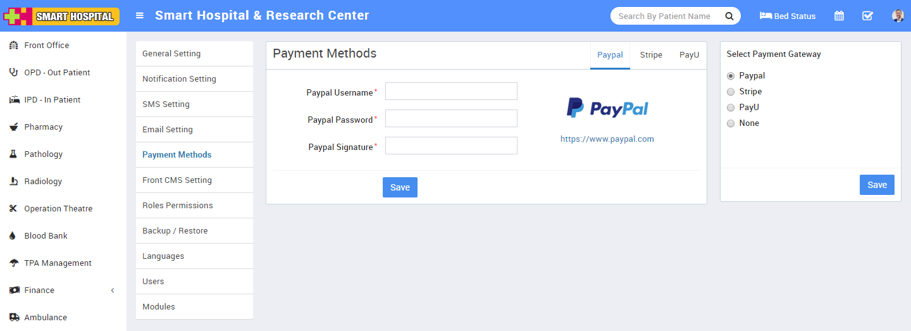Image resolution: width=911 pixels, height=331 pixels.
Task: Switch to the Stripe tab
Action: pos(651,55)
